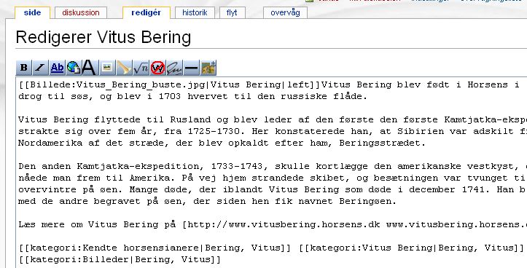Insert signature with timestamp
The image size is (527, 268).
[174, 68]
